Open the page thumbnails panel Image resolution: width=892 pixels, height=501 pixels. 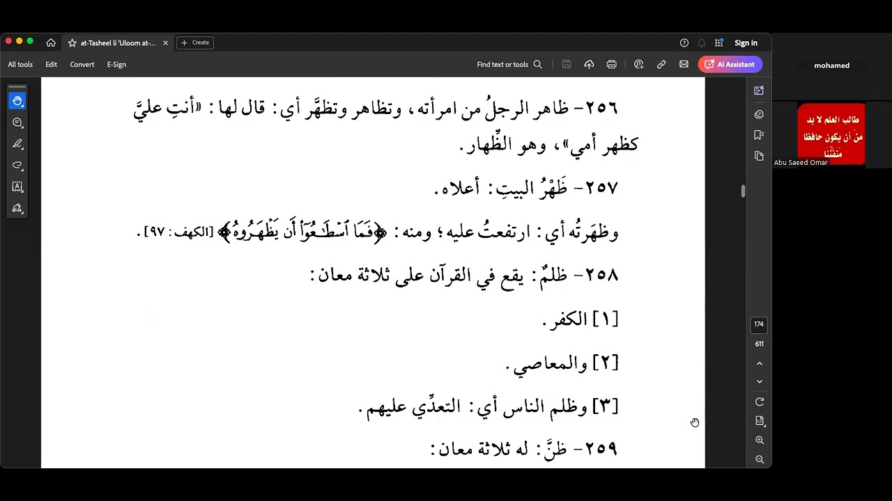pos(759,157)
